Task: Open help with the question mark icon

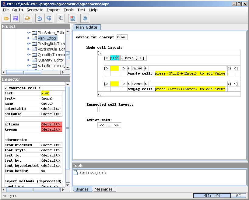Action: pyautogui.click(x=85, y=18)
